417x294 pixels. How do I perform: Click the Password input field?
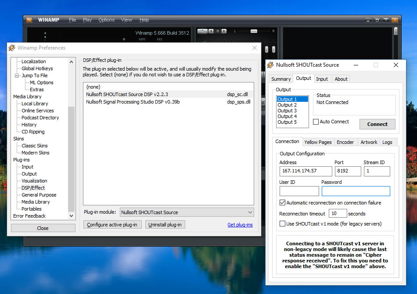(356, 191)
